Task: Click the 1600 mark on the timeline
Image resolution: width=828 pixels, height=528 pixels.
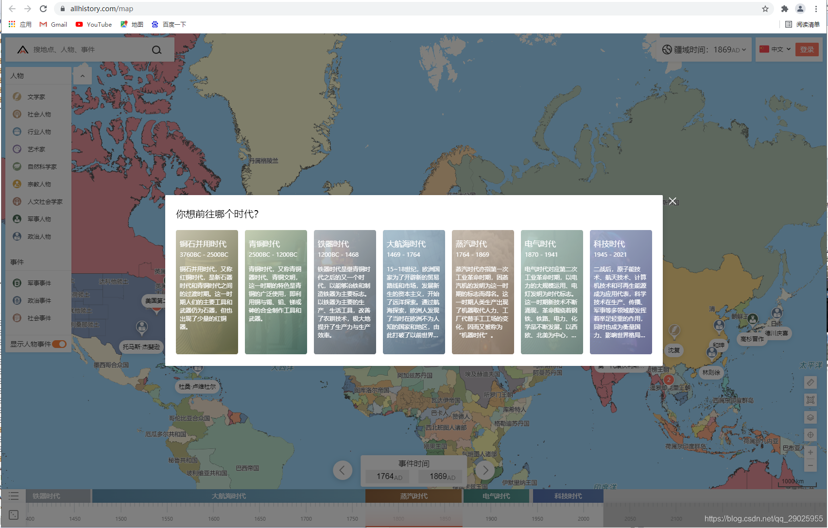Action: (214, 519)
